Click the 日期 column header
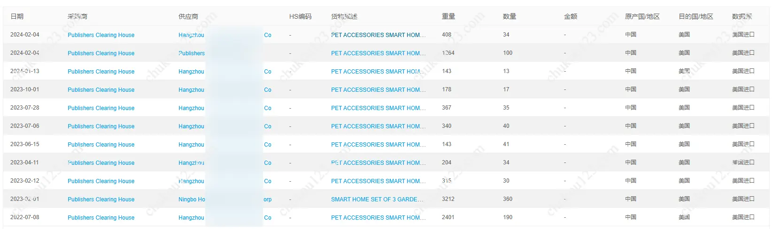The image size is (773, 229). [17, 16]
